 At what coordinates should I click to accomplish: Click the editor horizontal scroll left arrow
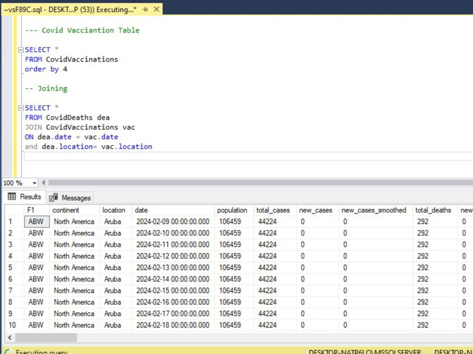tap(44, 183)
